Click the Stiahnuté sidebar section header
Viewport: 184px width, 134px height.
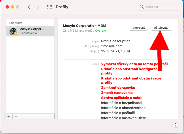(16, 23)
